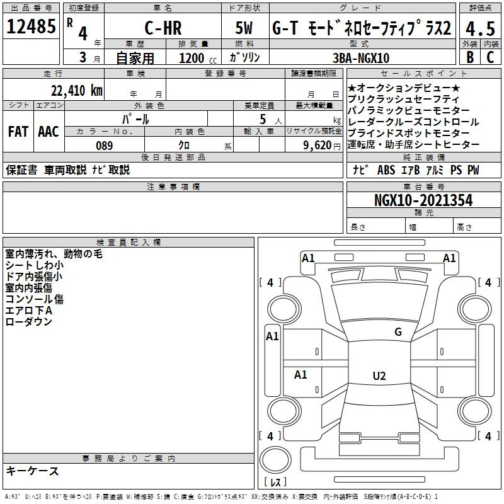Viewport: 504px width, 504px height.
Task: Click the "G" mark on the windshield diagram
Action: click(398, 331)
